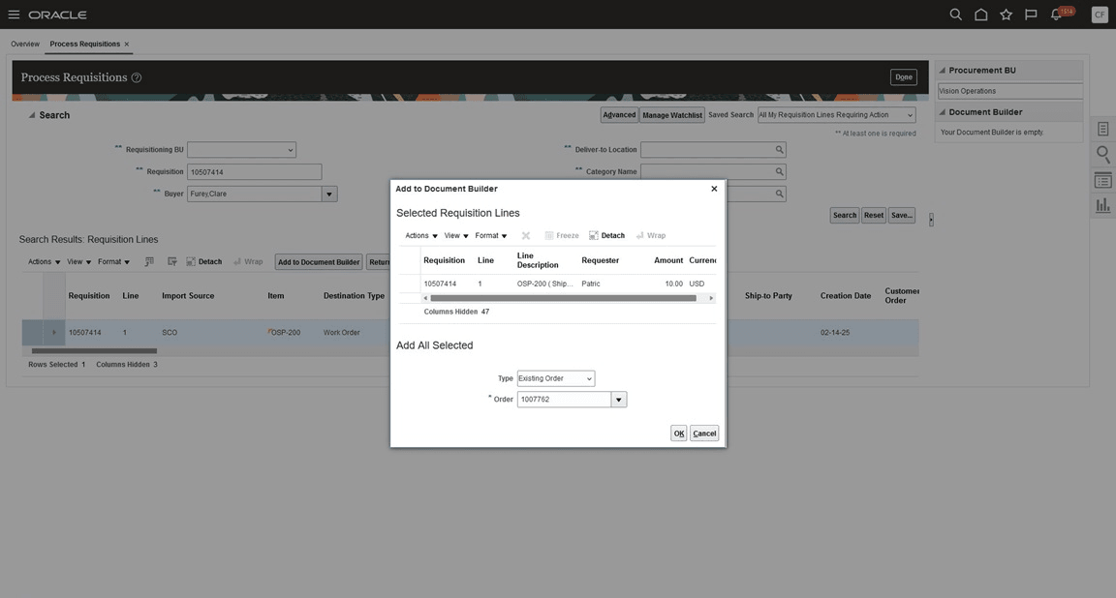The image size is (1116, 598).
Task: Open side panel list icon
Action: pyautogui.click(x=1102, y=181)
